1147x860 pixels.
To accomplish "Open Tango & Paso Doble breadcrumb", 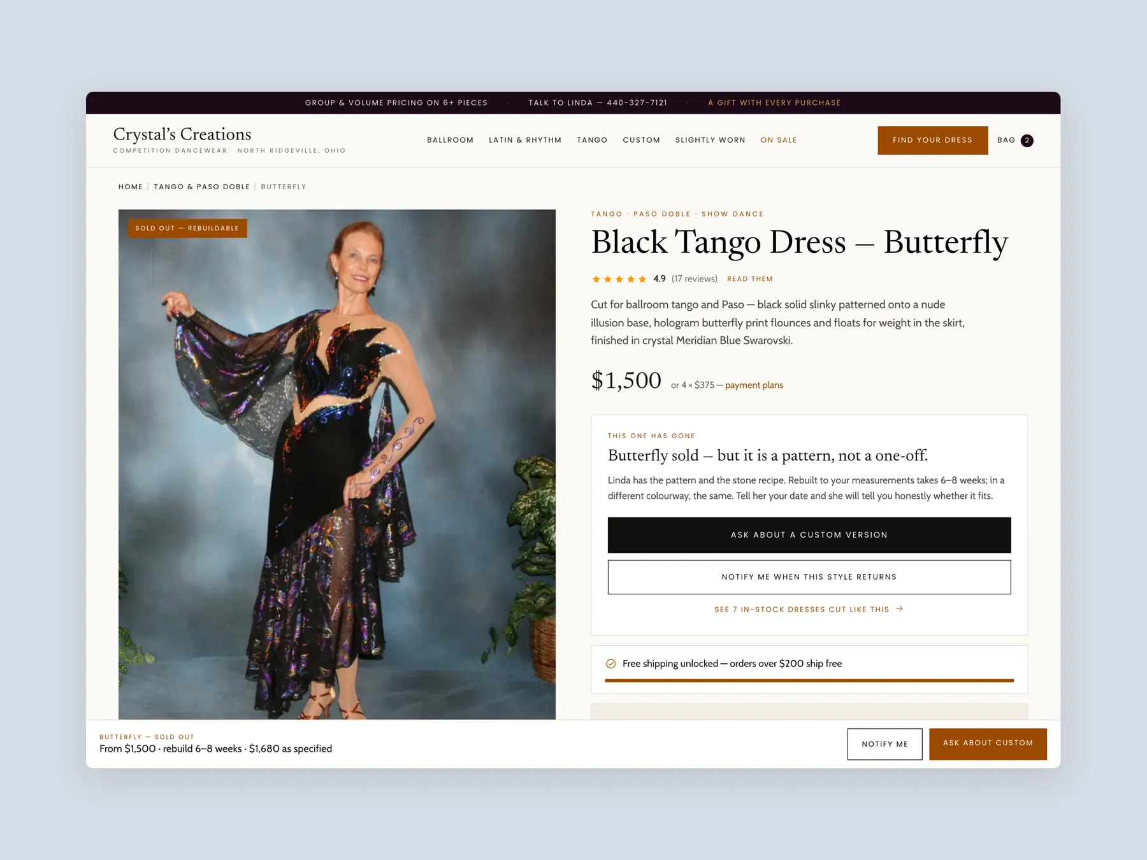I will tap(202, 187).
